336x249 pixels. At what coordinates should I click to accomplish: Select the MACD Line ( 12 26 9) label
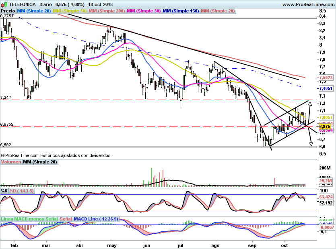pyautogui.click(x=96, y=219)
